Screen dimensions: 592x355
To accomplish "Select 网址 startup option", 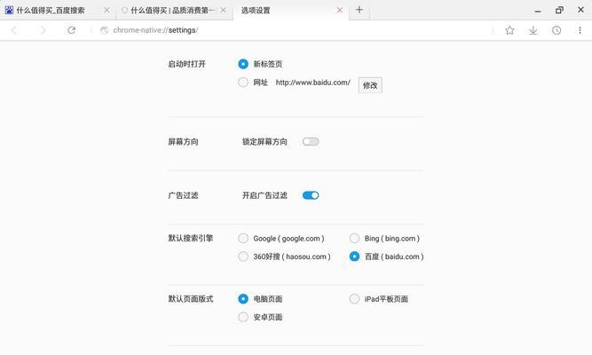I will (x=243, y=83).
